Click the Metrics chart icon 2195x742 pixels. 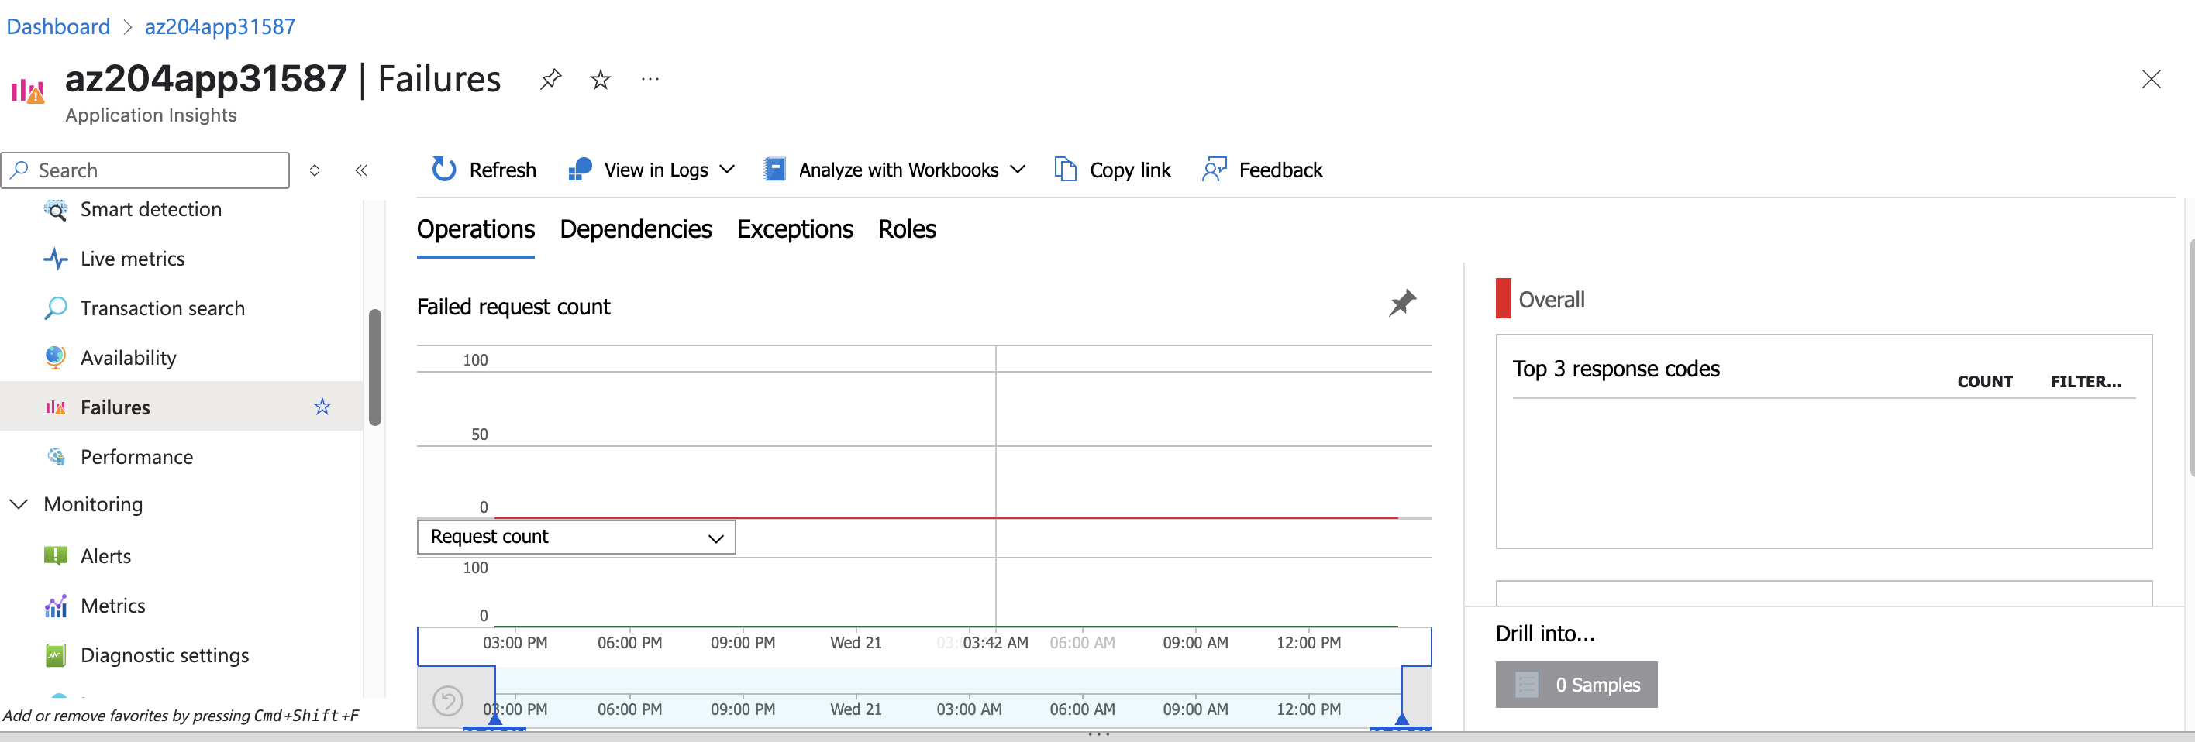click(x=55, y=606)
